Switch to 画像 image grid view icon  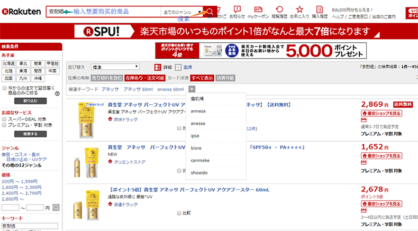(178, 67)
